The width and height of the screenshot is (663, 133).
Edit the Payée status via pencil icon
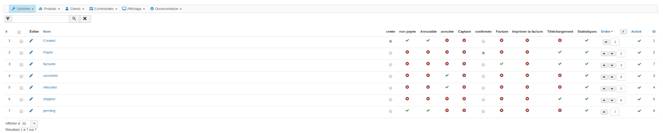(x=31, y=52)
